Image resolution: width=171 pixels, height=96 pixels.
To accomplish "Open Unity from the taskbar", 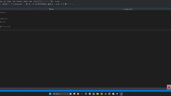I will pos(109,94).
